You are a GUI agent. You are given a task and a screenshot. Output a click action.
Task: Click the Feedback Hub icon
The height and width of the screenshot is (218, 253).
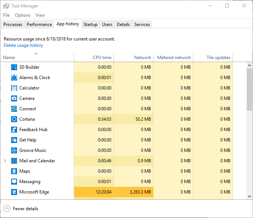(14, 130)
